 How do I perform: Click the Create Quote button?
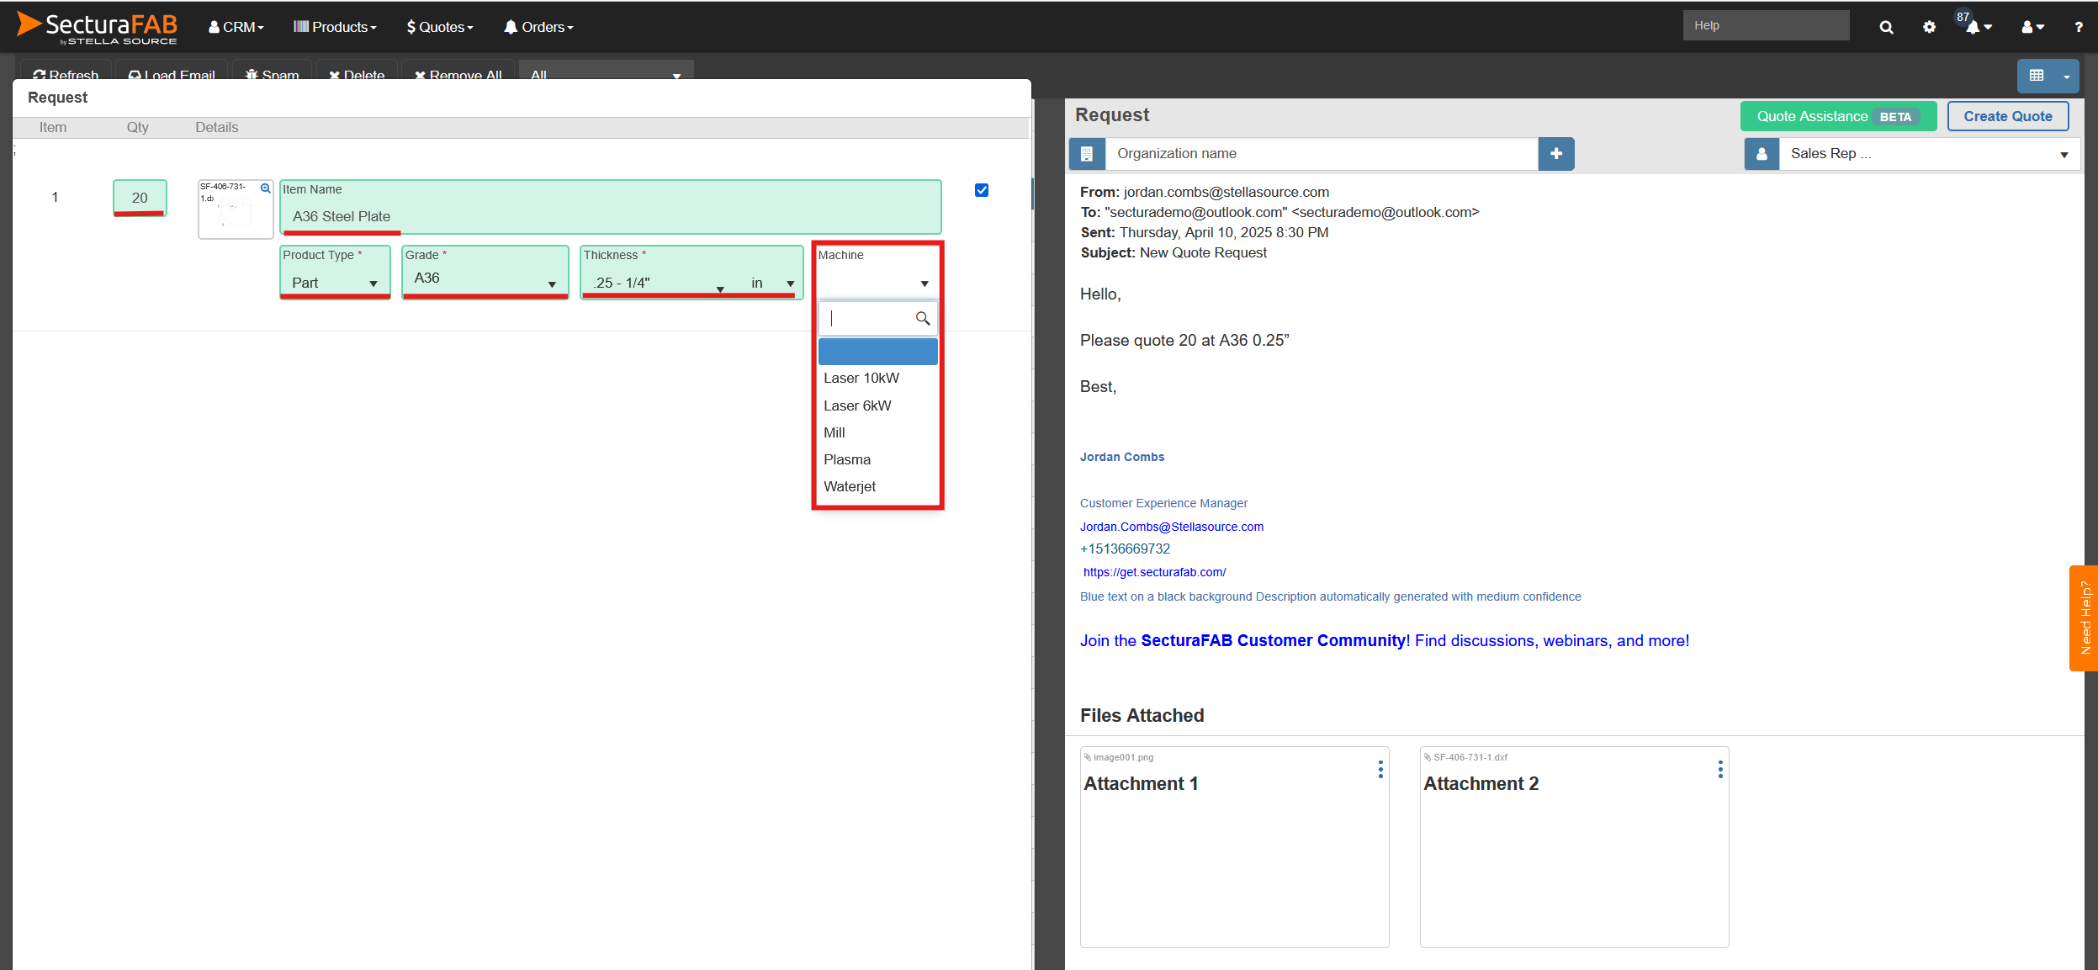[x=2007, y=116]
